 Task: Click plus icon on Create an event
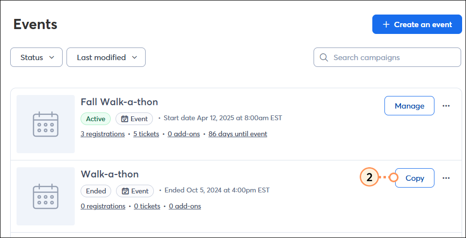point(386,24)
